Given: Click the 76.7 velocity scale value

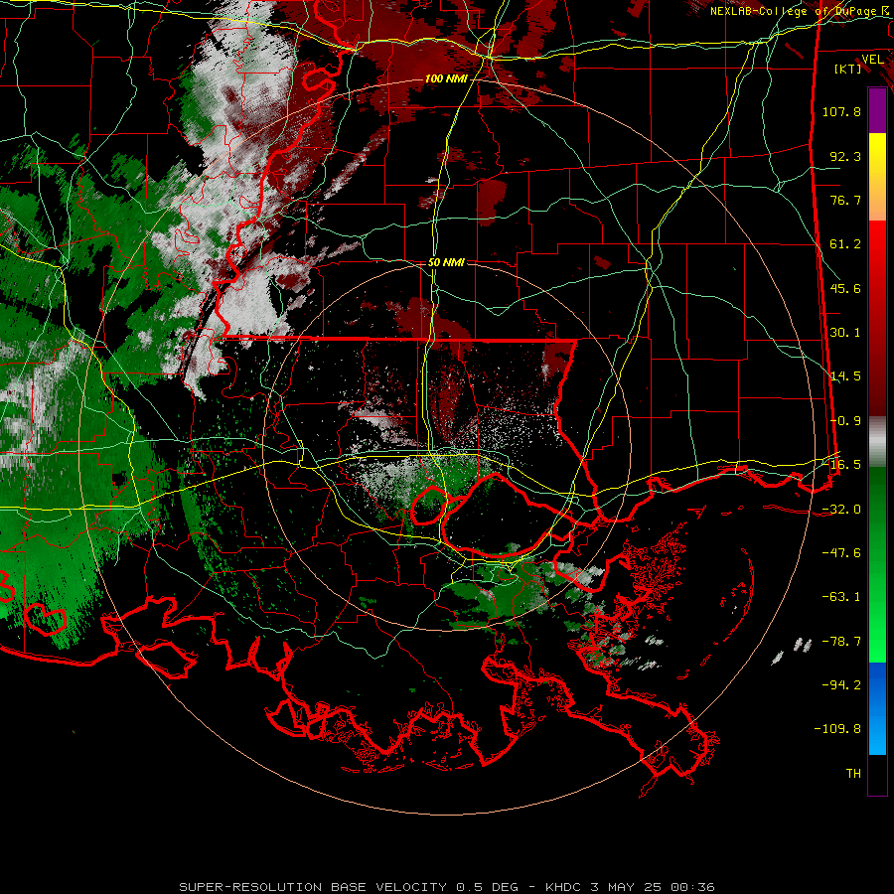Looking at the screenshot, I should click(x=845, y=200).
